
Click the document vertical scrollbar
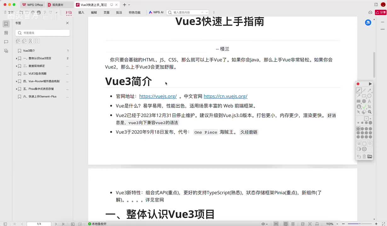pos(374,65)
